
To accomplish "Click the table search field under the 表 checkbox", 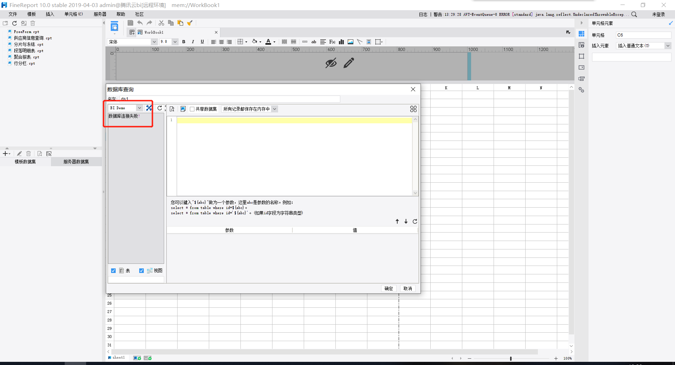I will tap(136, 280).
